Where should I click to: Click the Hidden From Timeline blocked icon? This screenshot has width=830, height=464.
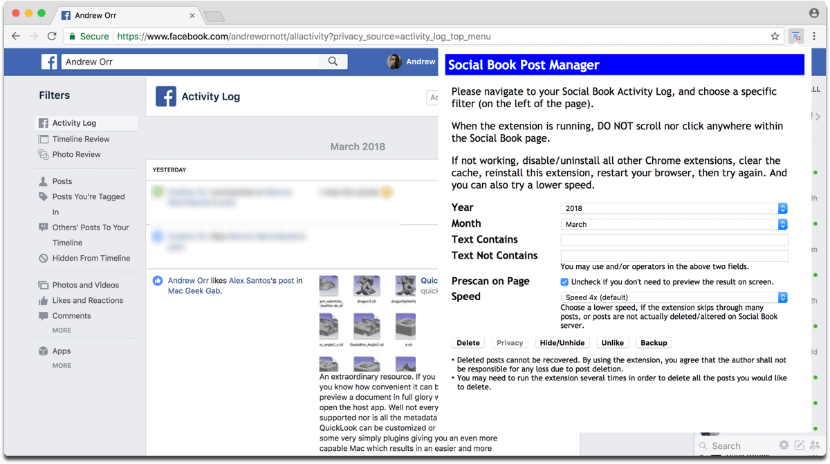[x=43, y=259]
